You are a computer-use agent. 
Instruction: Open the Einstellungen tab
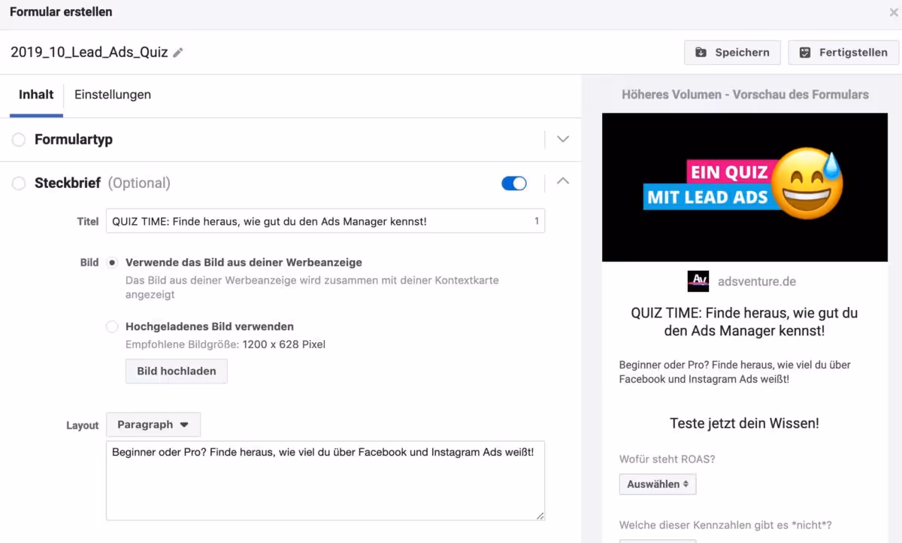pos(113,95)
